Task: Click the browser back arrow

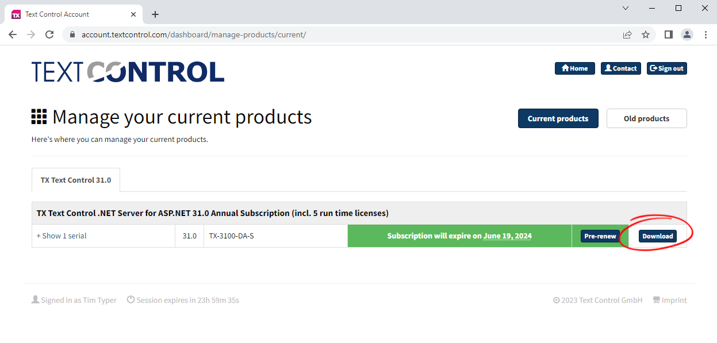Action: point(13,34)
